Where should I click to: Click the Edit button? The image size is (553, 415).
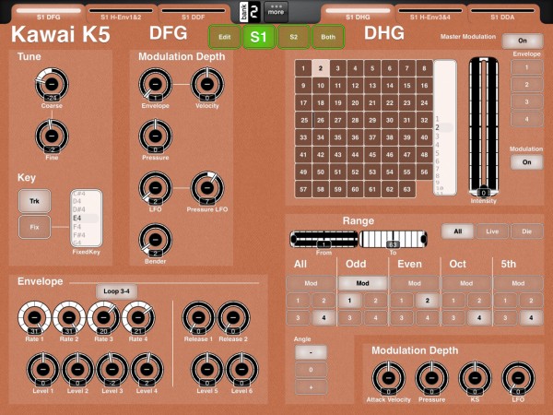(x=224, y=37)
